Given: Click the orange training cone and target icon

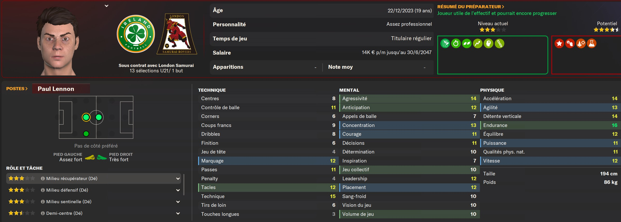Looking at the screenshot, I should tap(581, 44).
